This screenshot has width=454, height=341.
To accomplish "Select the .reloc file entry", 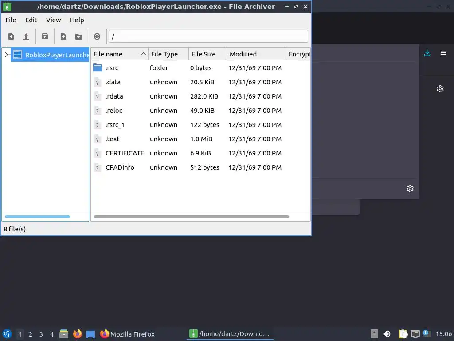I will tap(114, 111).
